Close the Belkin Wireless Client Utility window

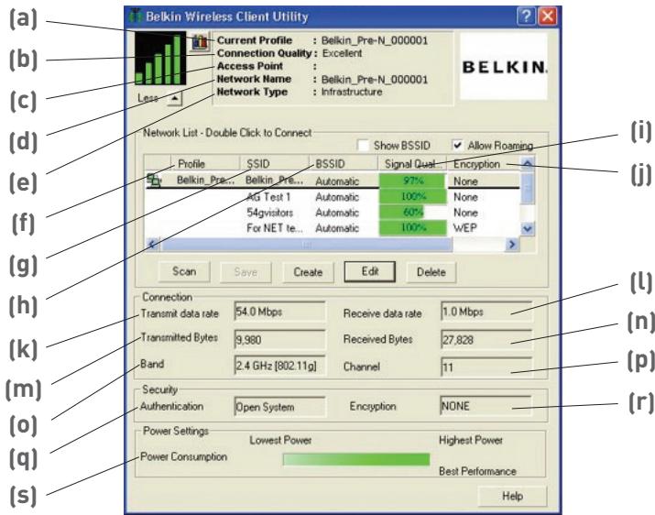point(548,16)
